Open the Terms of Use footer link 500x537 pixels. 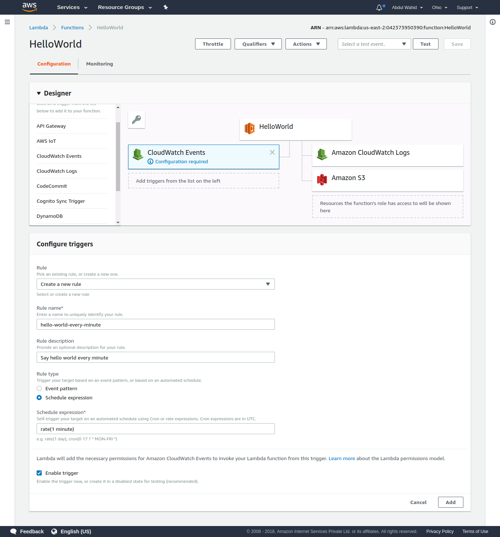pos(475,532)
